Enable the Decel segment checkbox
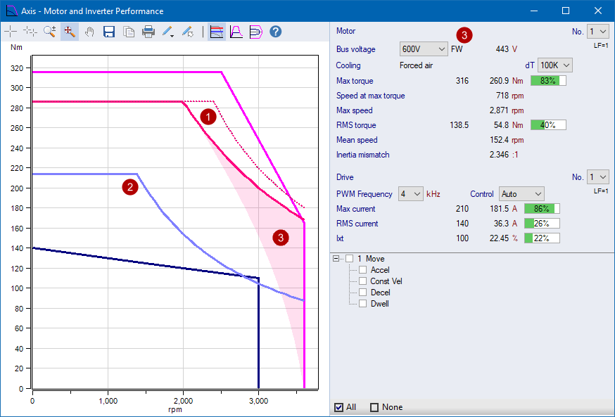This screenshot has height=417, width=615. [363, 293]
